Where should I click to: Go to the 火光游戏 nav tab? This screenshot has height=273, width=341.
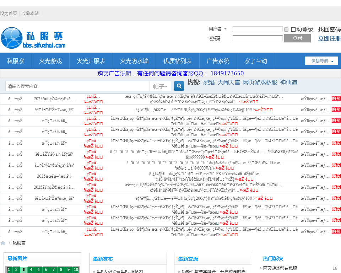click(50, 61)
